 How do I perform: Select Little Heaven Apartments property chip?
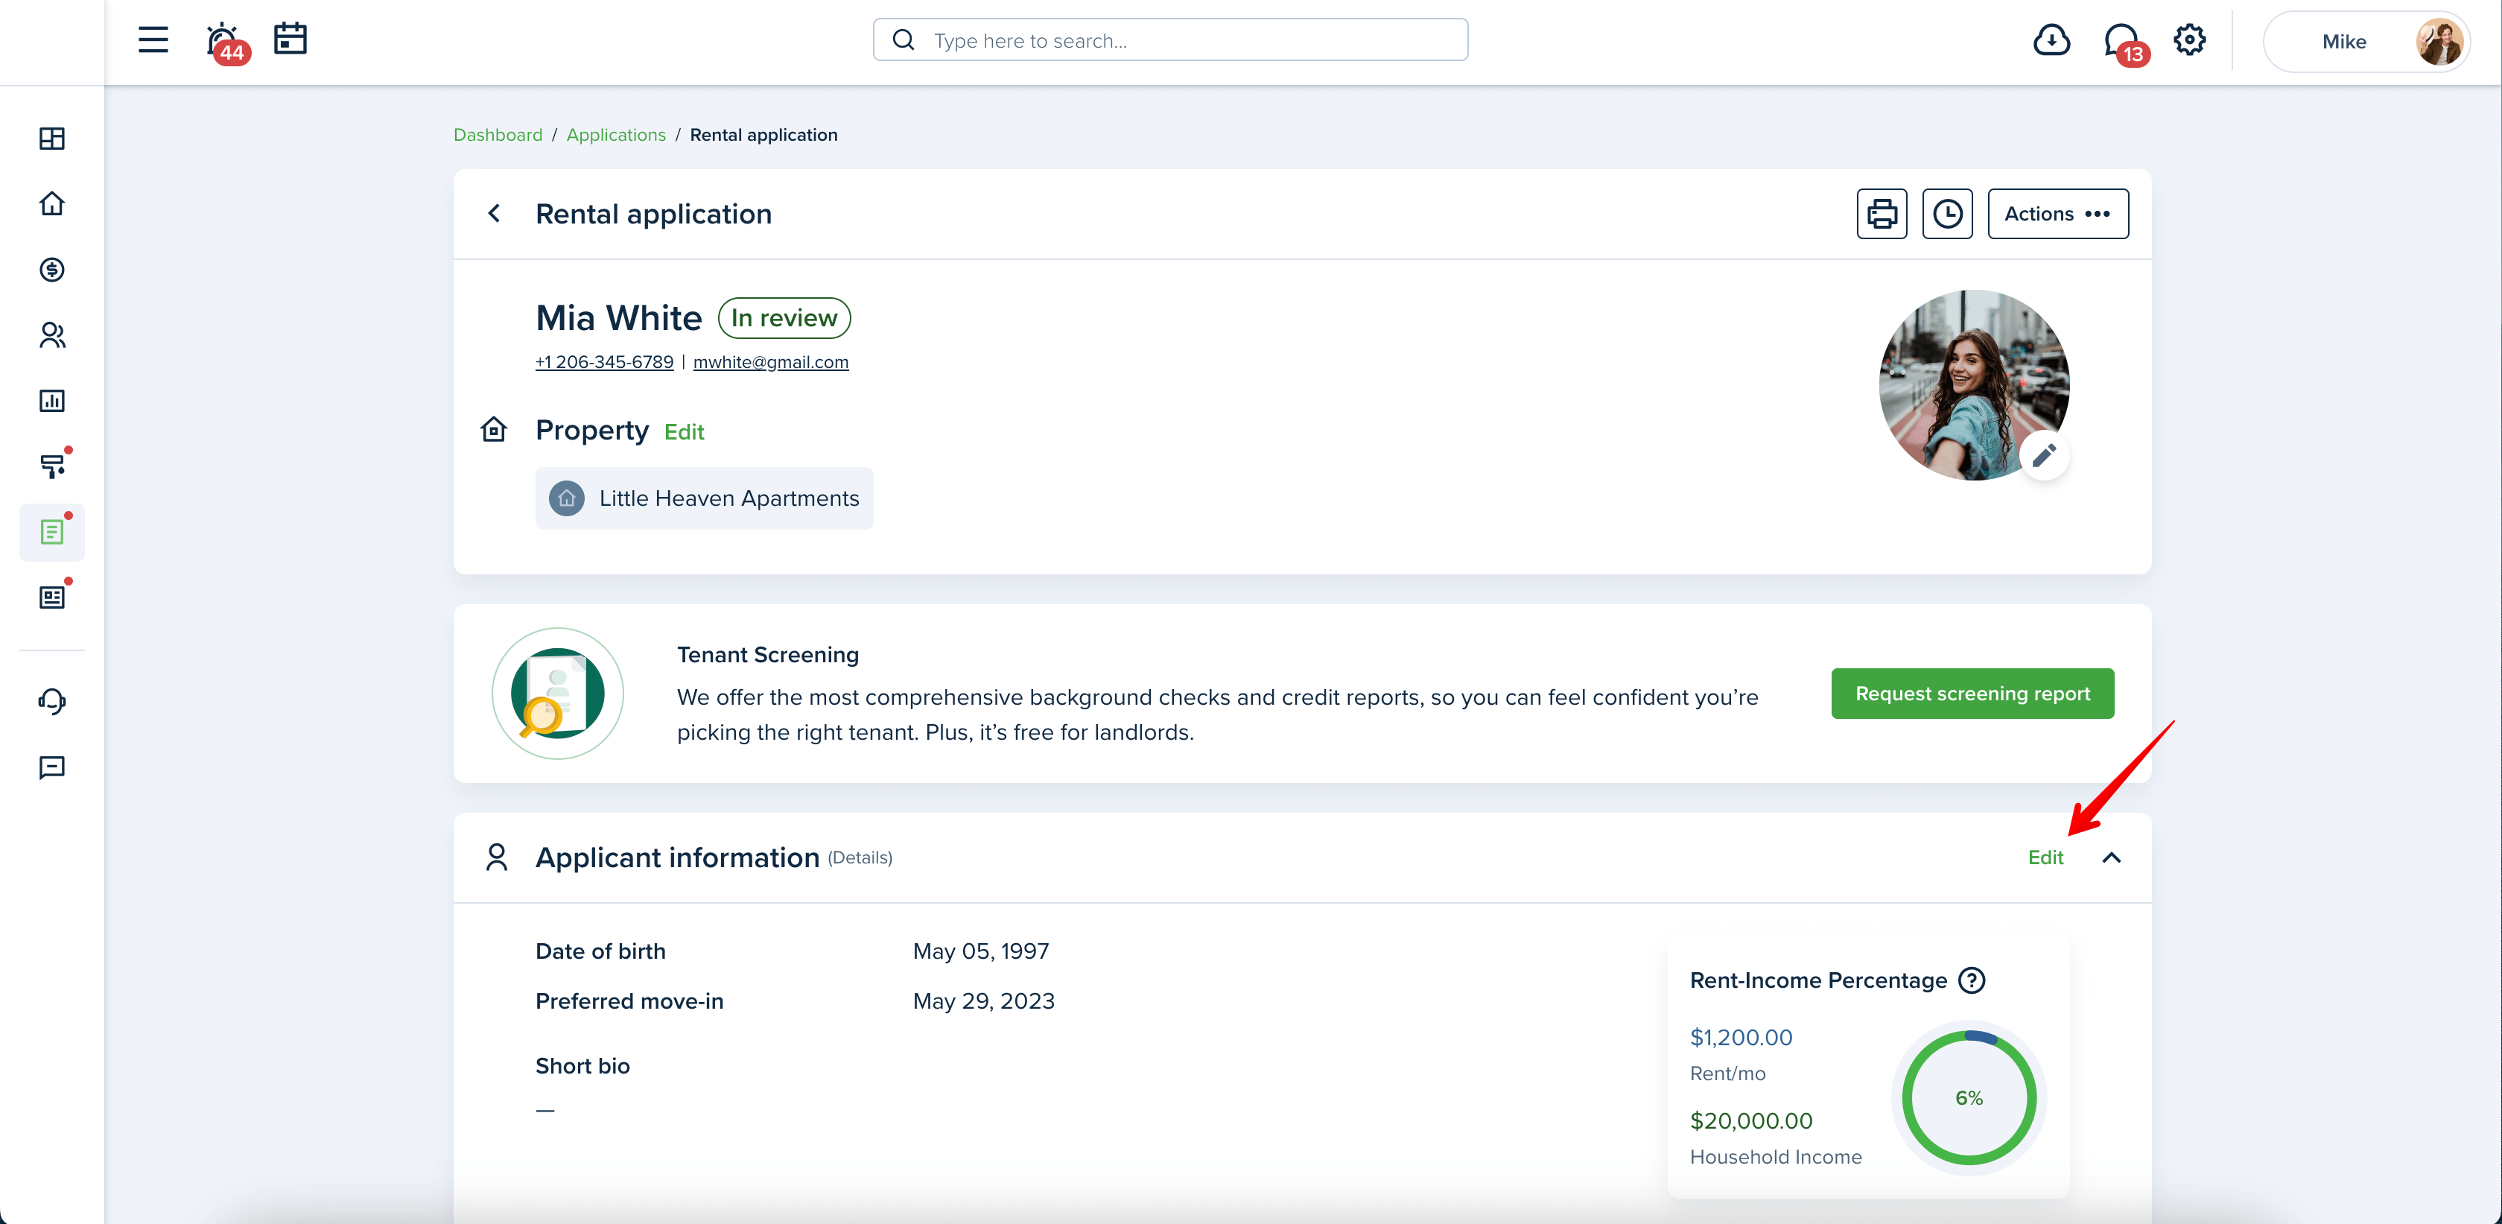click(x=704, y=498)
